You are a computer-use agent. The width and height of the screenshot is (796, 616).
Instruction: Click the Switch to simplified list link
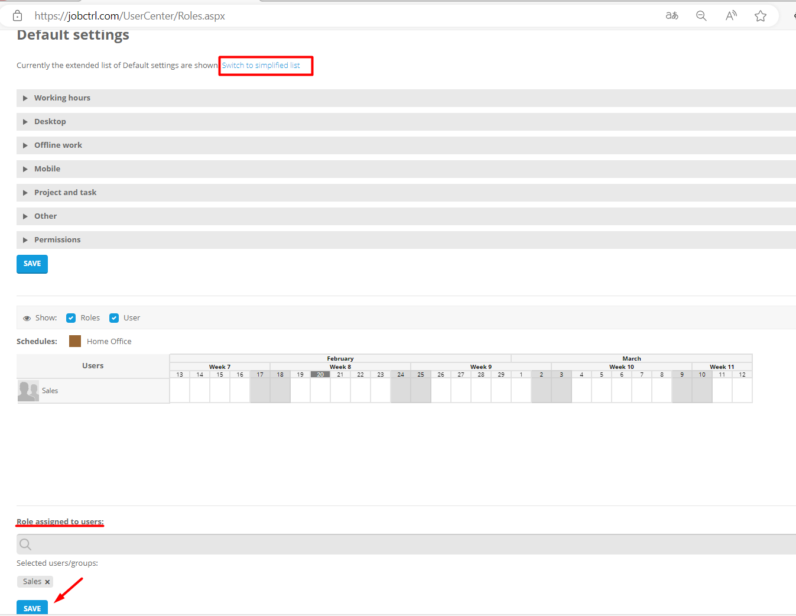click(261, 66)
